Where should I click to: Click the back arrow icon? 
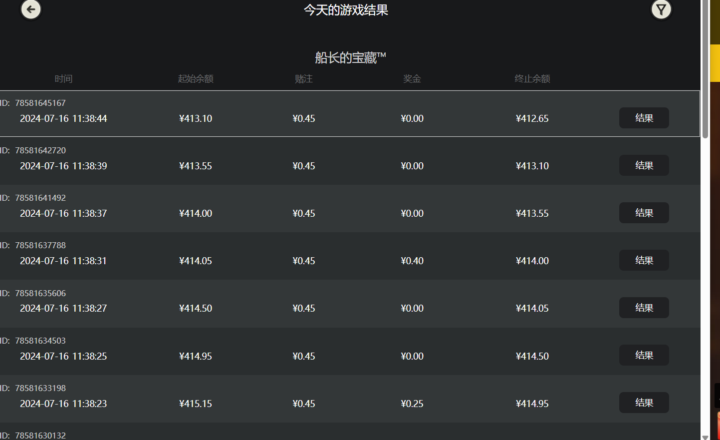point(31,9)
